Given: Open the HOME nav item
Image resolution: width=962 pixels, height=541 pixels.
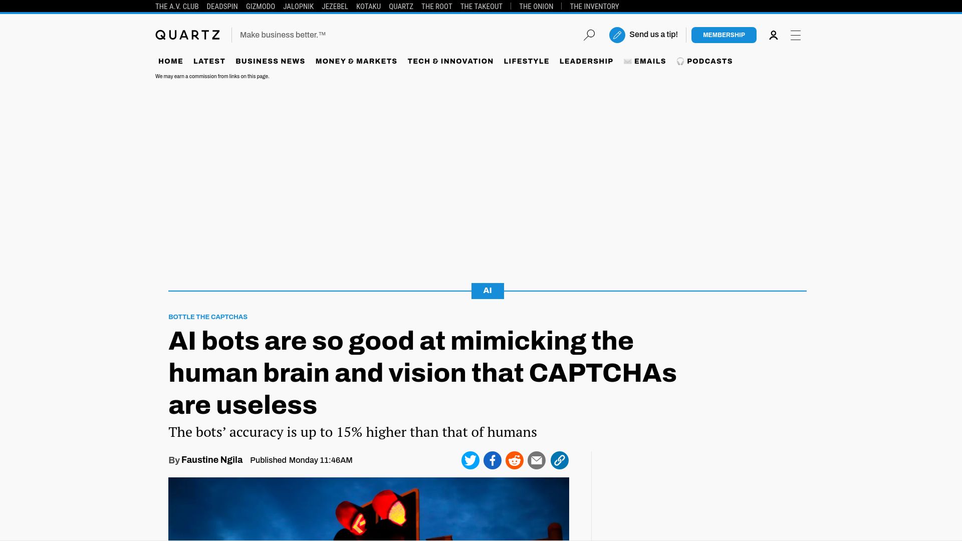Looking at the screenshot, I should coord(171,61).
